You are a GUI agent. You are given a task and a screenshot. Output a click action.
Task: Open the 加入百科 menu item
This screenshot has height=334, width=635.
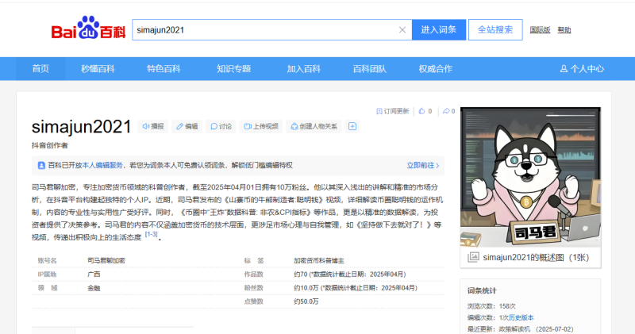coord(304,69)
